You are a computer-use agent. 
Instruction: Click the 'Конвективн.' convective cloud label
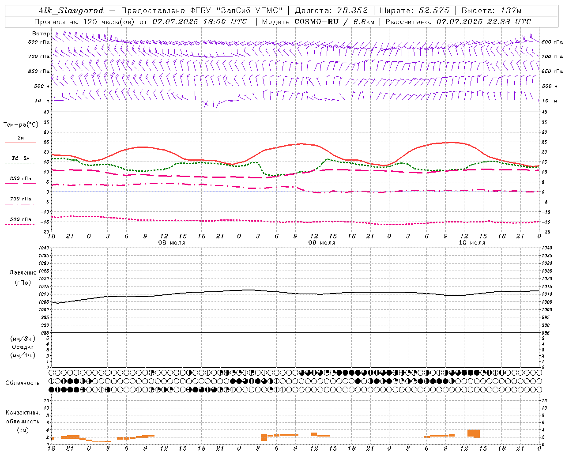coord(23,413)
